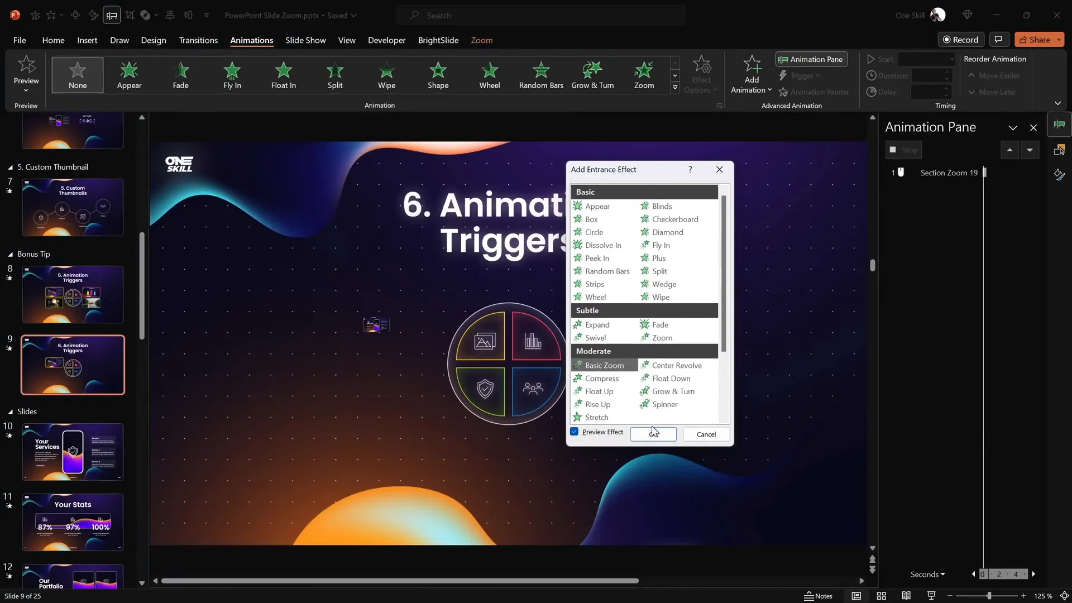
Task: Open Animation Pane options chevron
Action: tap(1013, 128)
